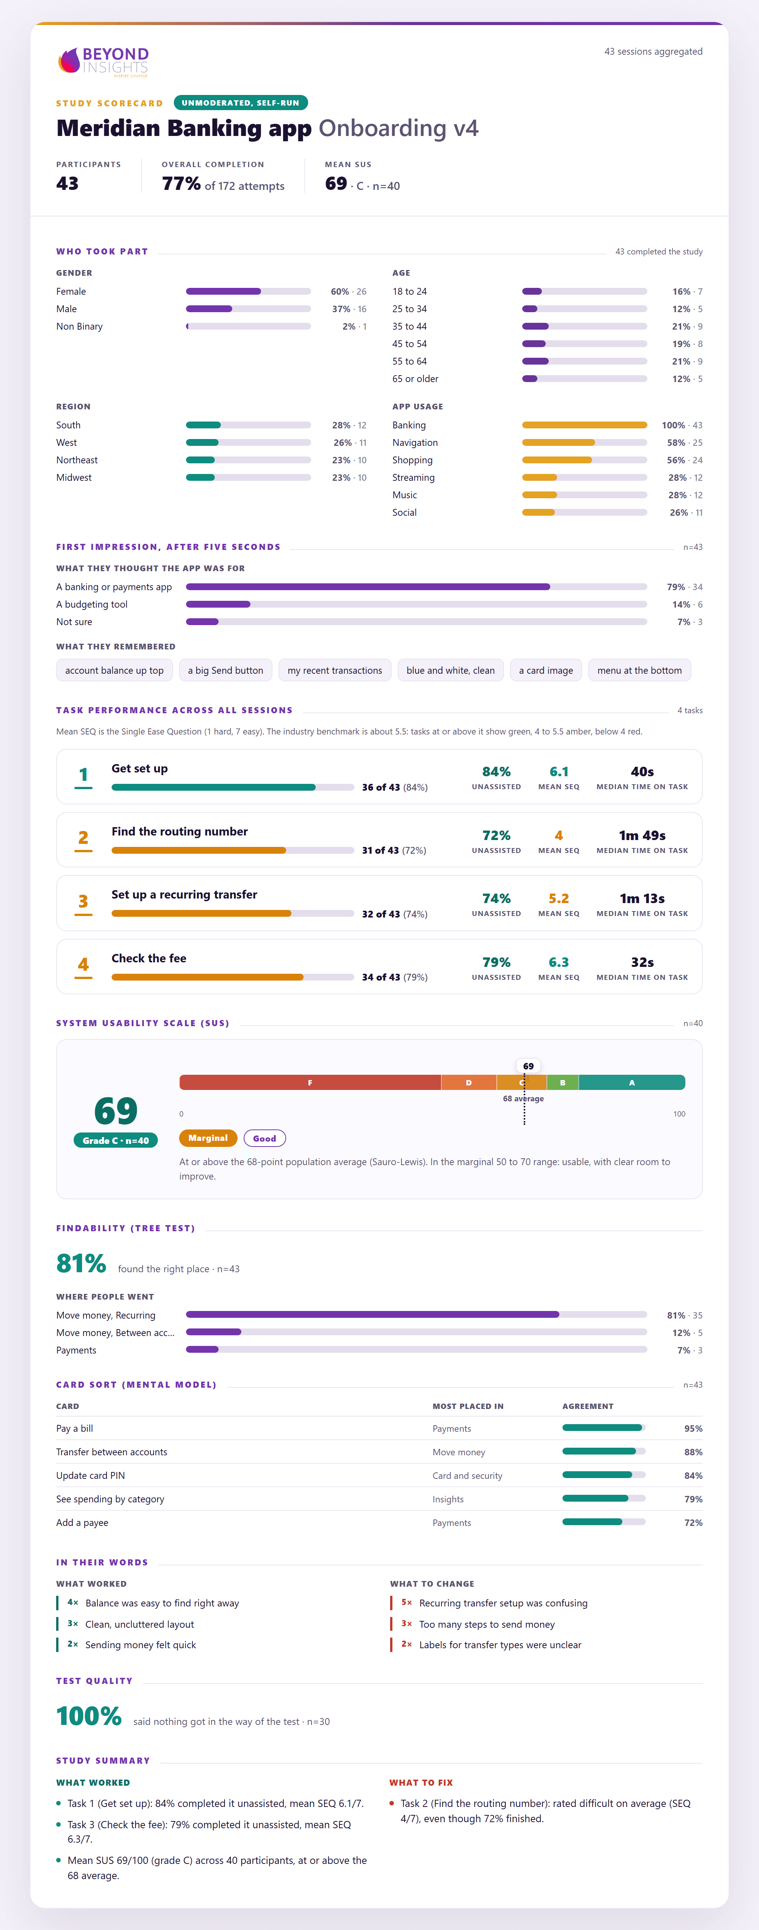Click the Beyond Insights flame logo
Image resolution: width=759 pixels, height=1930 pixels.
click(x=103, y=62)
